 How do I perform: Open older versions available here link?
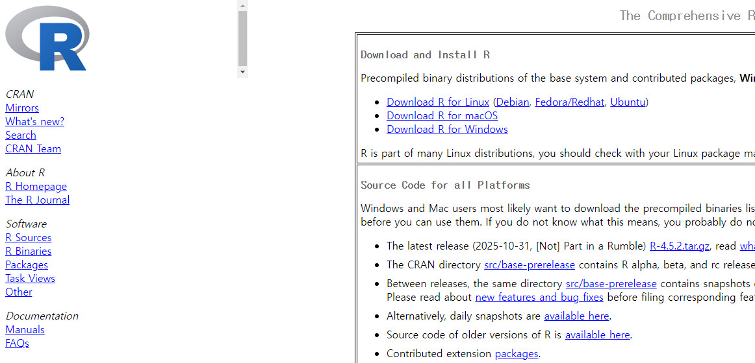pyautogui.click(x=598, y=334)
